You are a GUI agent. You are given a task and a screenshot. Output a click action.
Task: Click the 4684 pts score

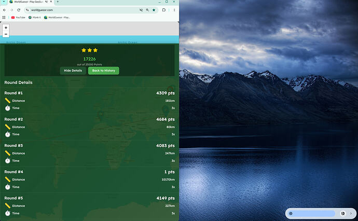tap(166, 119)
